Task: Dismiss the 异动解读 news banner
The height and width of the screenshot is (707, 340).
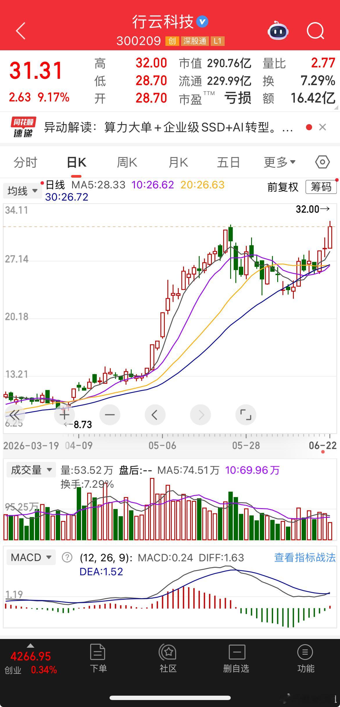Action: click(x=323, y=127)
